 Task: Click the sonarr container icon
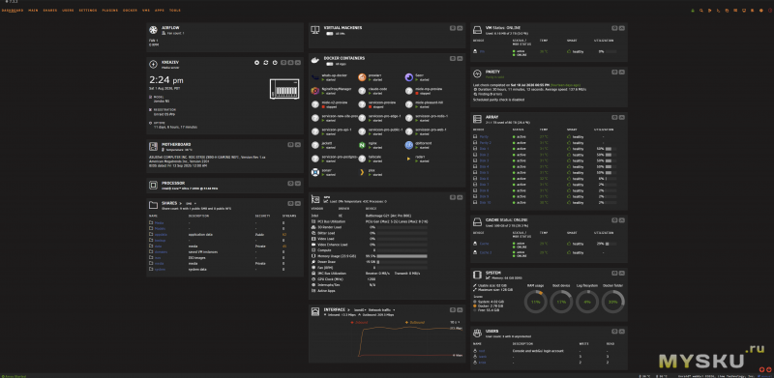coord(315,172)
